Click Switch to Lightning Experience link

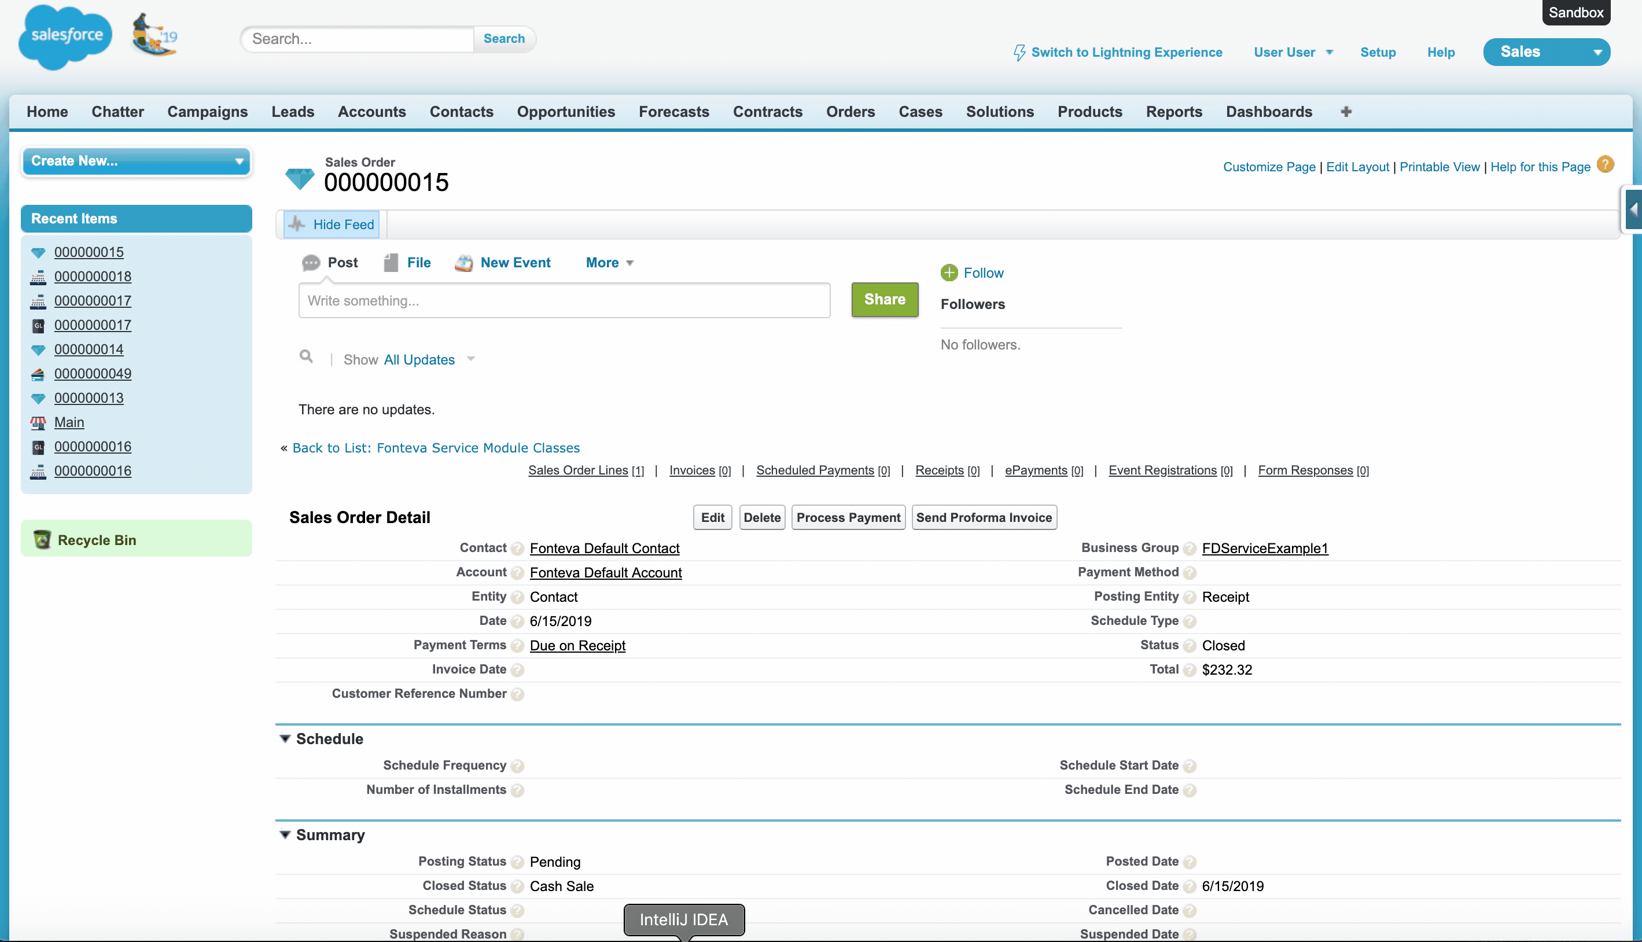[x=1126, y=53]
